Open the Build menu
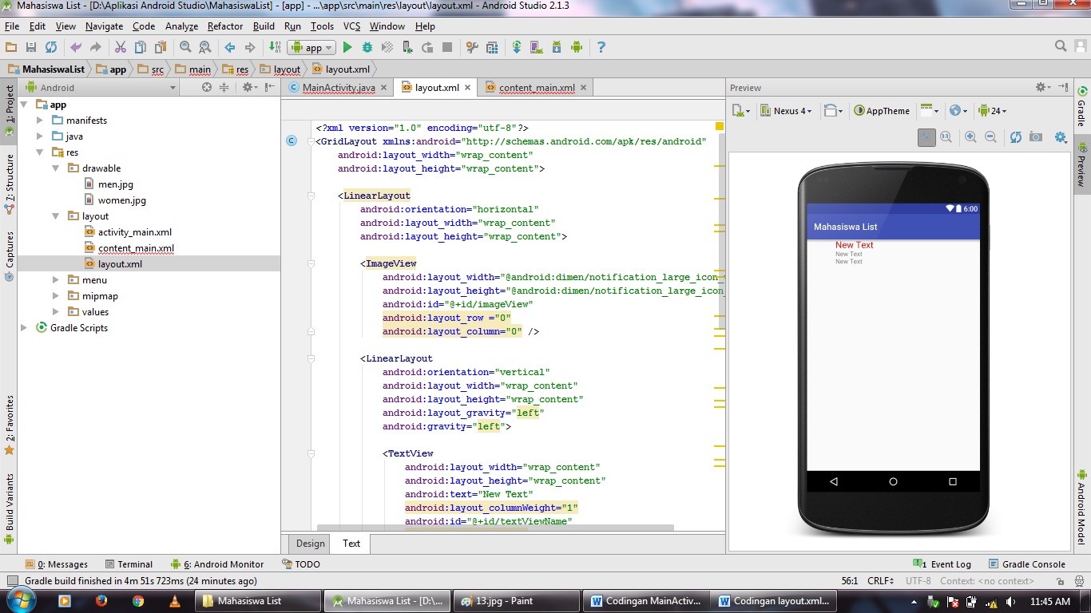The image size is (1091, 613). click(x=264, y=26)
